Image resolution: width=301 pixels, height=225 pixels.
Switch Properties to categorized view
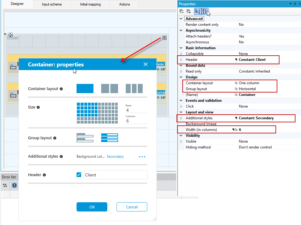pyautogui.click(x=197, y=11)
